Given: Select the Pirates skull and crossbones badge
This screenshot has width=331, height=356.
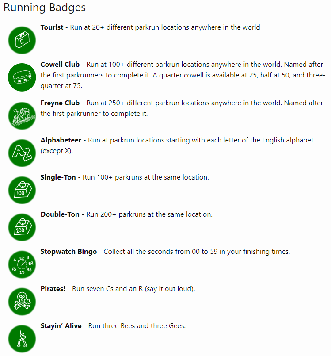Looking at the screenshot, I should (22, 301).
